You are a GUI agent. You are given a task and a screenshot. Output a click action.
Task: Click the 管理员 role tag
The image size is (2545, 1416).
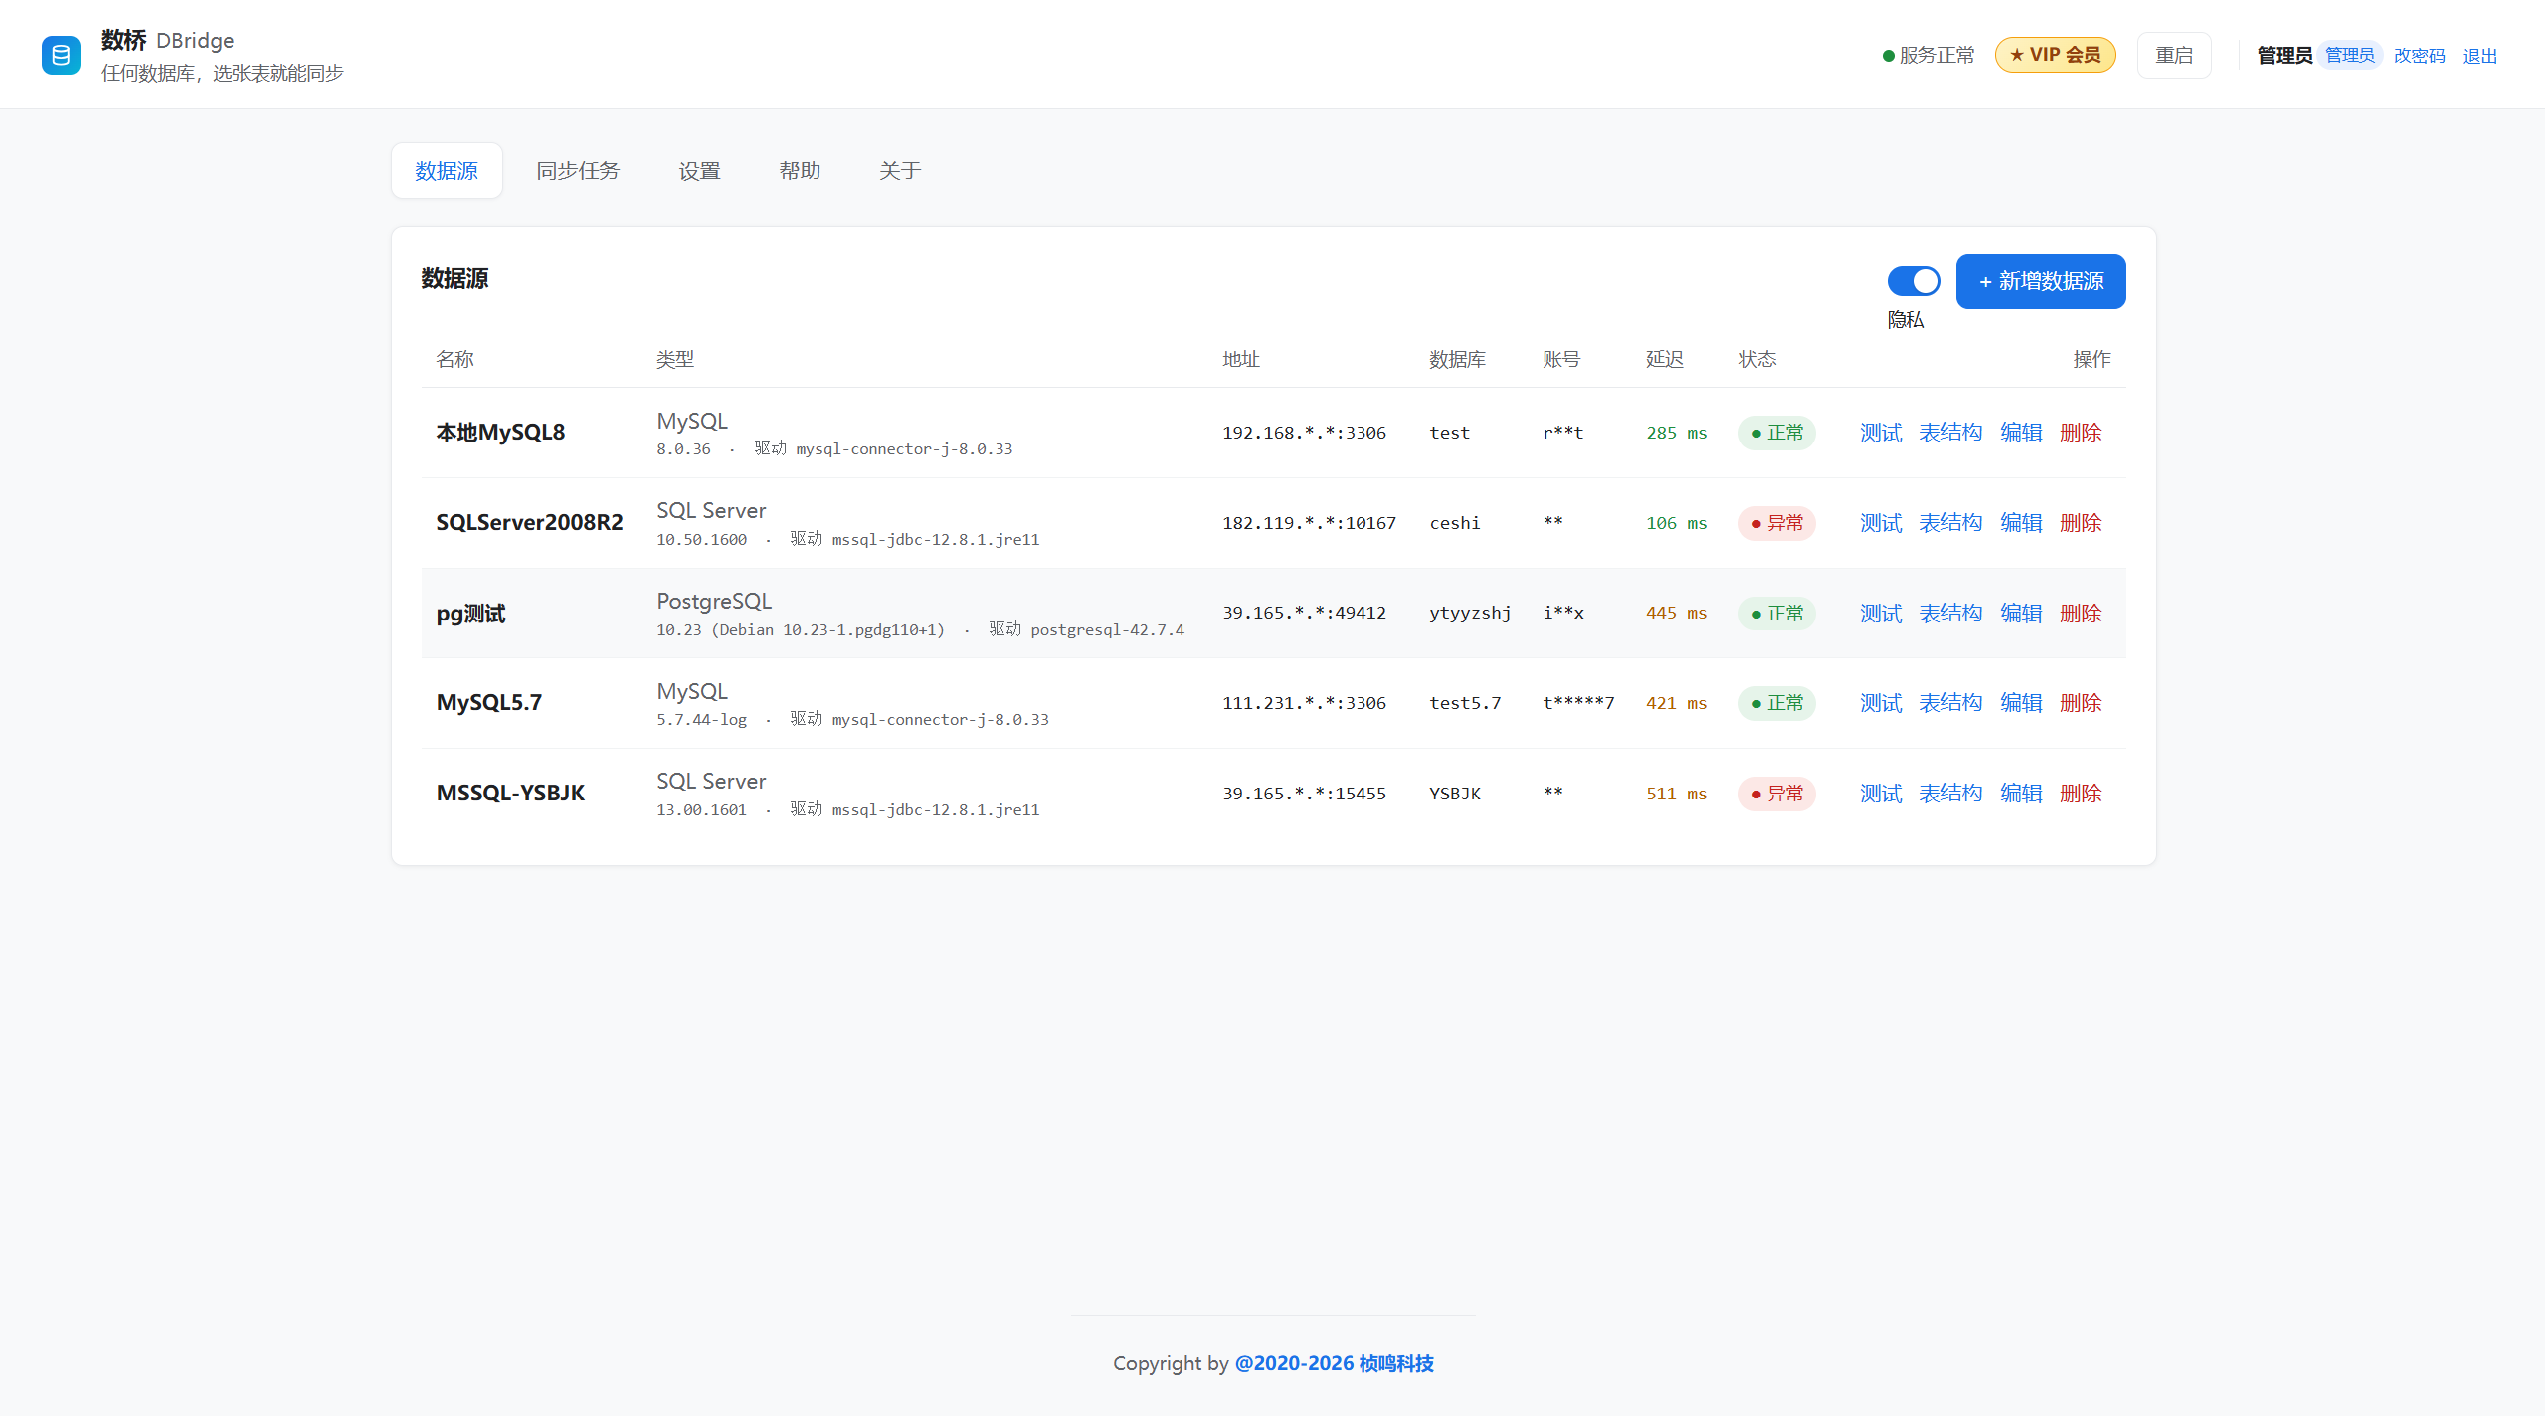click(2349, 55)
